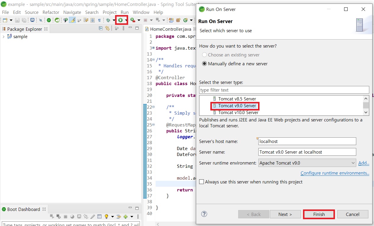The height and width of the screenshot is (226, 374).
Task: Select the Boot Dashboard tab
Action: click(x=24, y=209)
